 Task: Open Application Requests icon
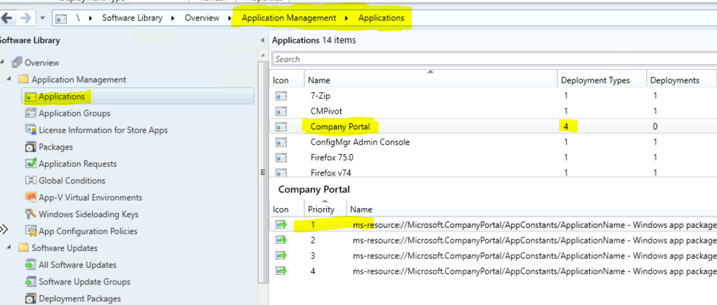[31, 163]
